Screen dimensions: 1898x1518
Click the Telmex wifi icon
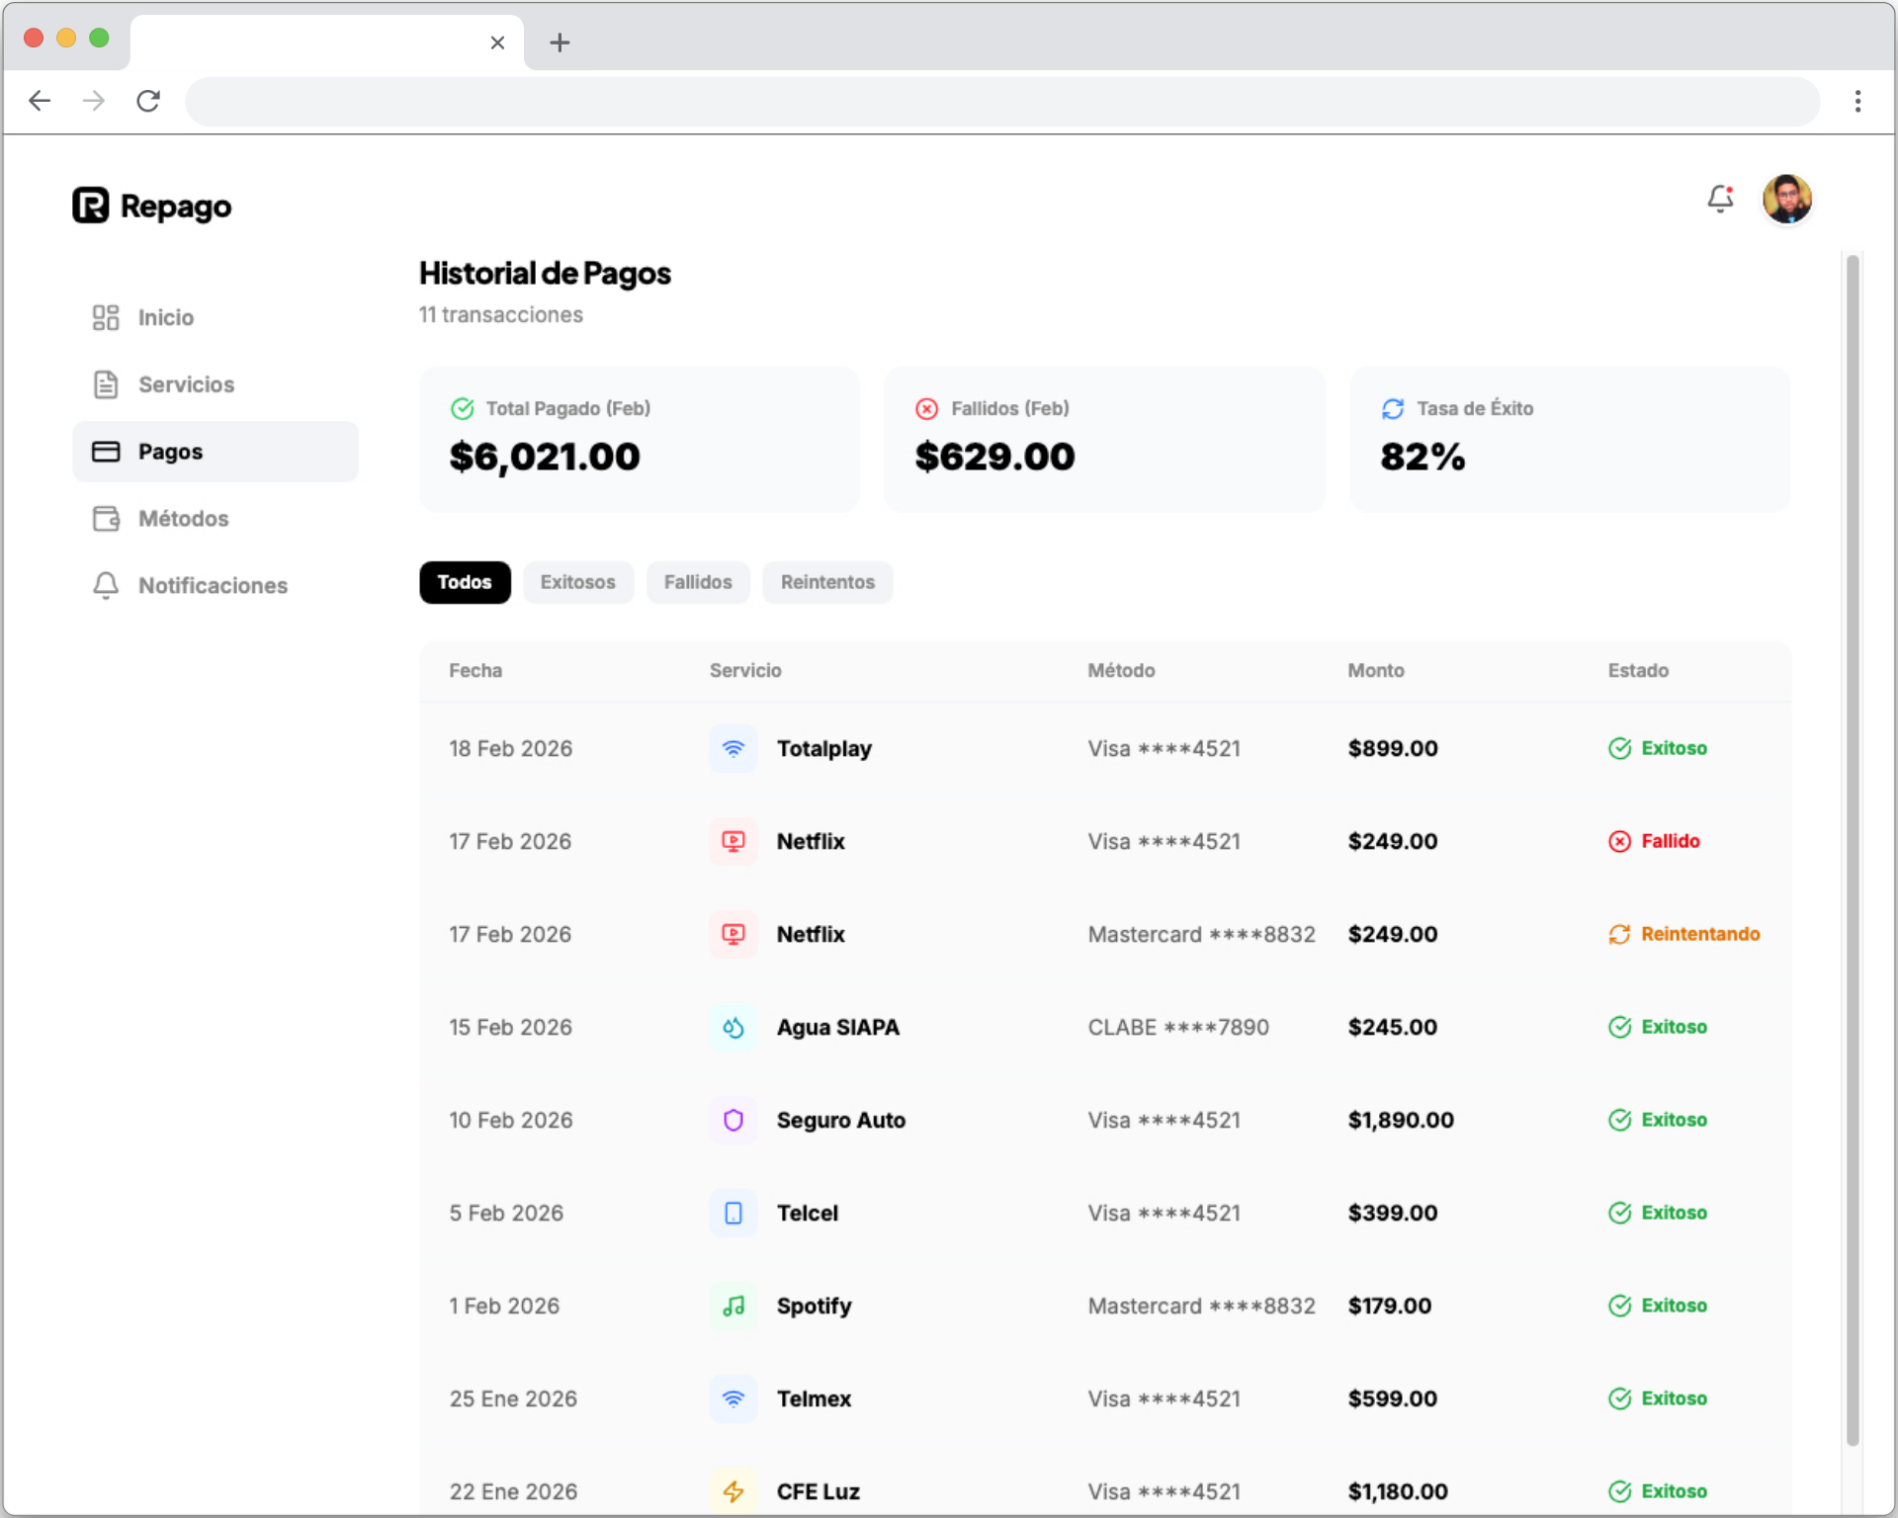tap(733, 1398)
